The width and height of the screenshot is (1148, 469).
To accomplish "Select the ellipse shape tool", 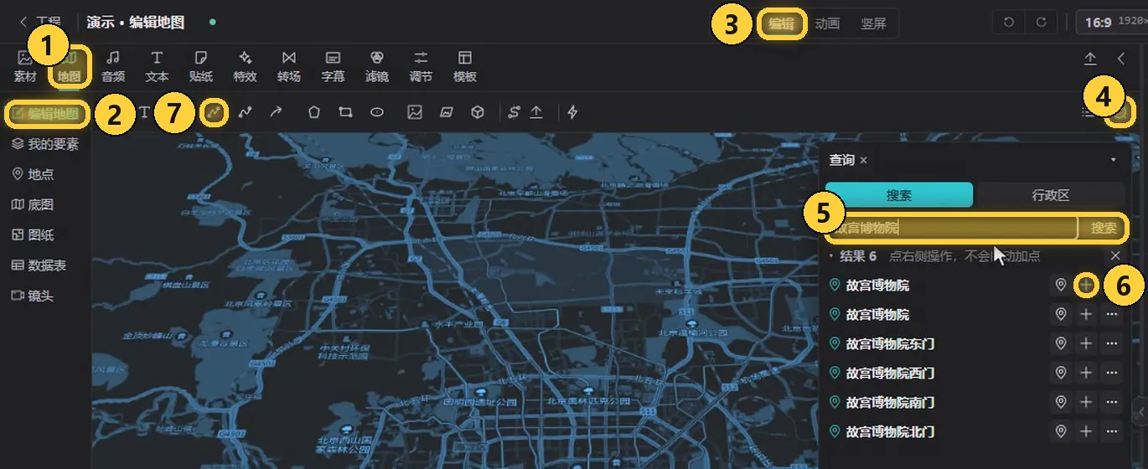I will [377, 112].
